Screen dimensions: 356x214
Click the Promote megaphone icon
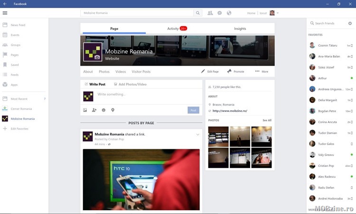click(x=229, y=71)
